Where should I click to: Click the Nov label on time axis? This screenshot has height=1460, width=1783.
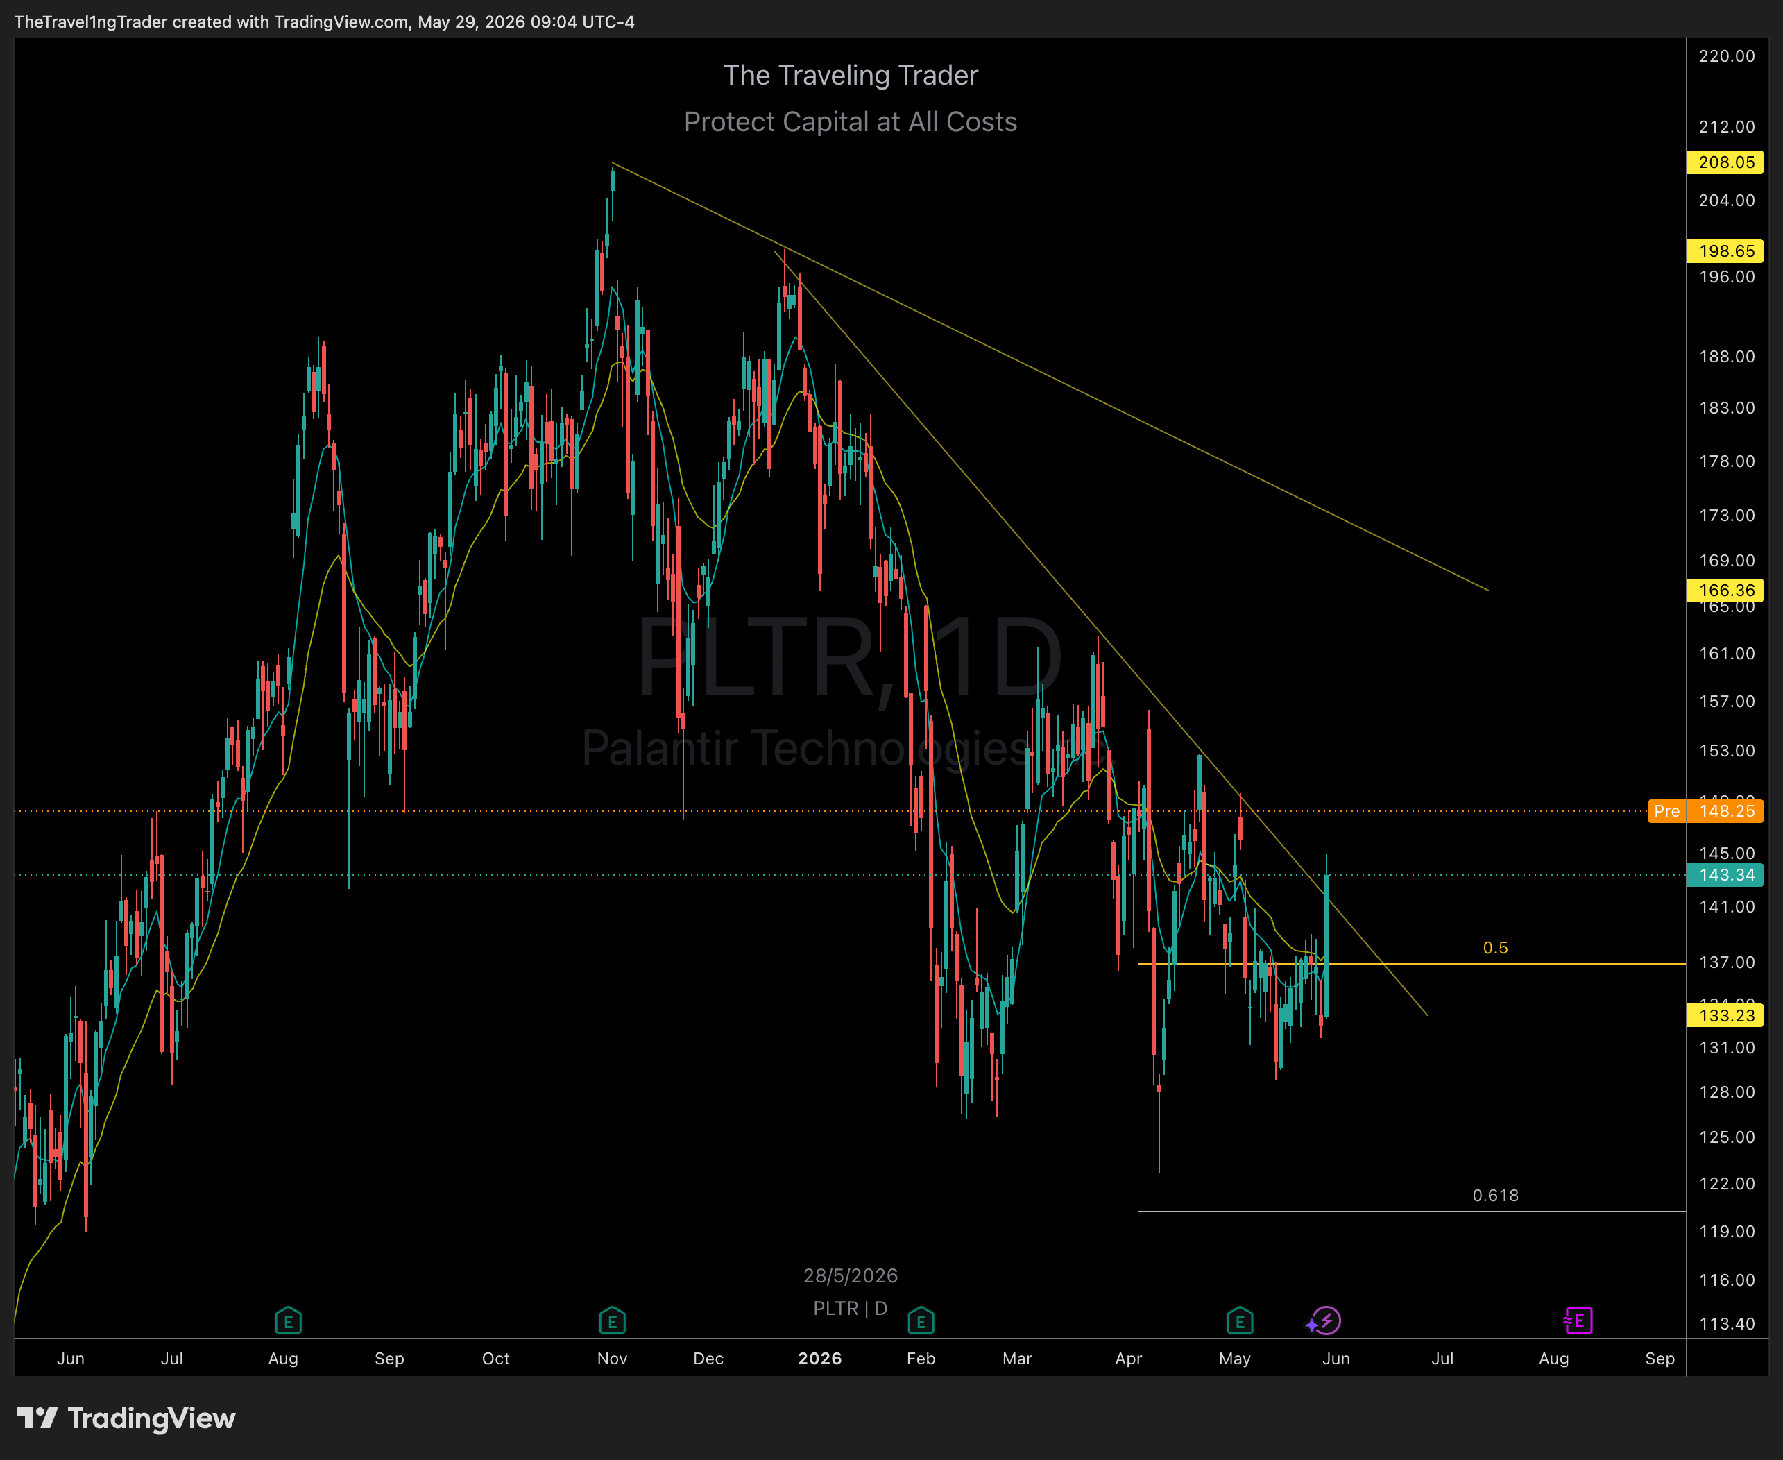612,1358
